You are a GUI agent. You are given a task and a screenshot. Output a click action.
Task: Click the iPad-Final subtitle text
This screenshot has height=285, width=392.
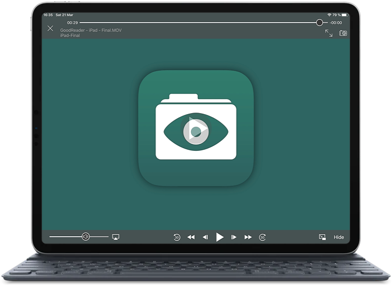tap(70, 36)
